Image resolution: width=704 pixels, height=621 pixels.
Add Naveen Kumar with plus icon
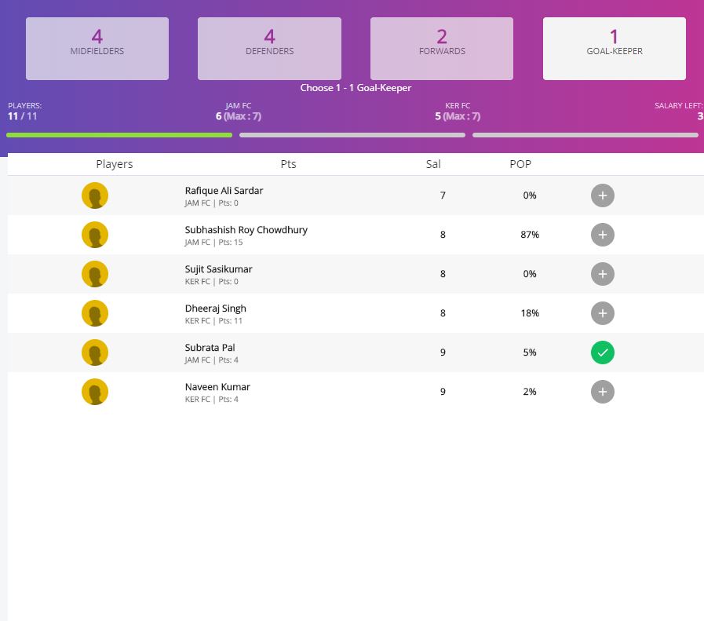[602, 392]
